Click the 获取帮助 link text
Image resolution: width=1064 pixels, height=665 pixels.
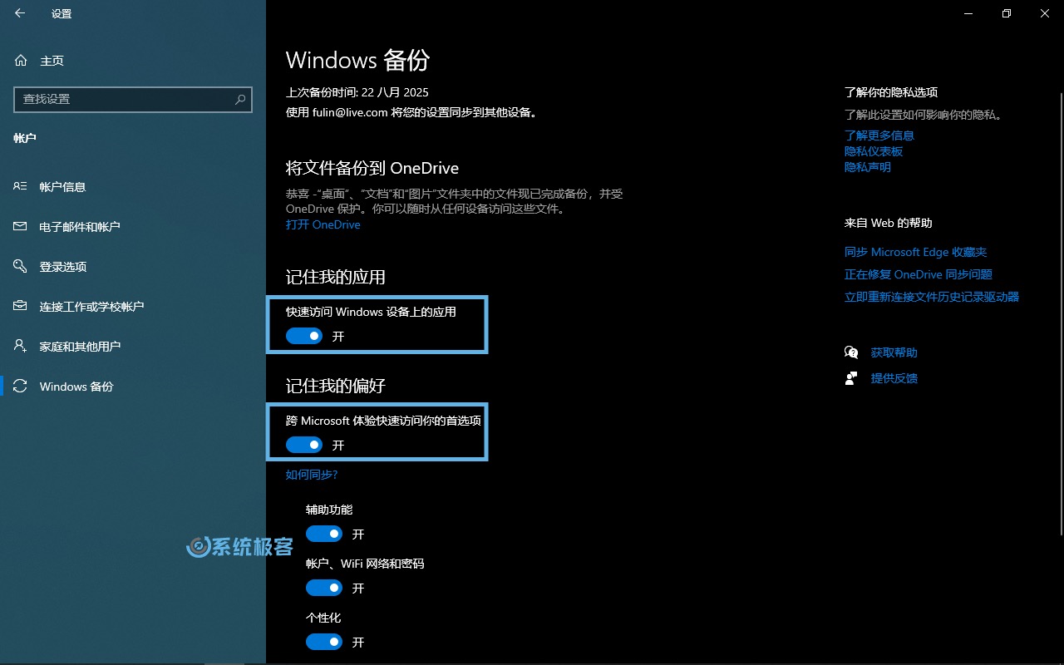894,352
